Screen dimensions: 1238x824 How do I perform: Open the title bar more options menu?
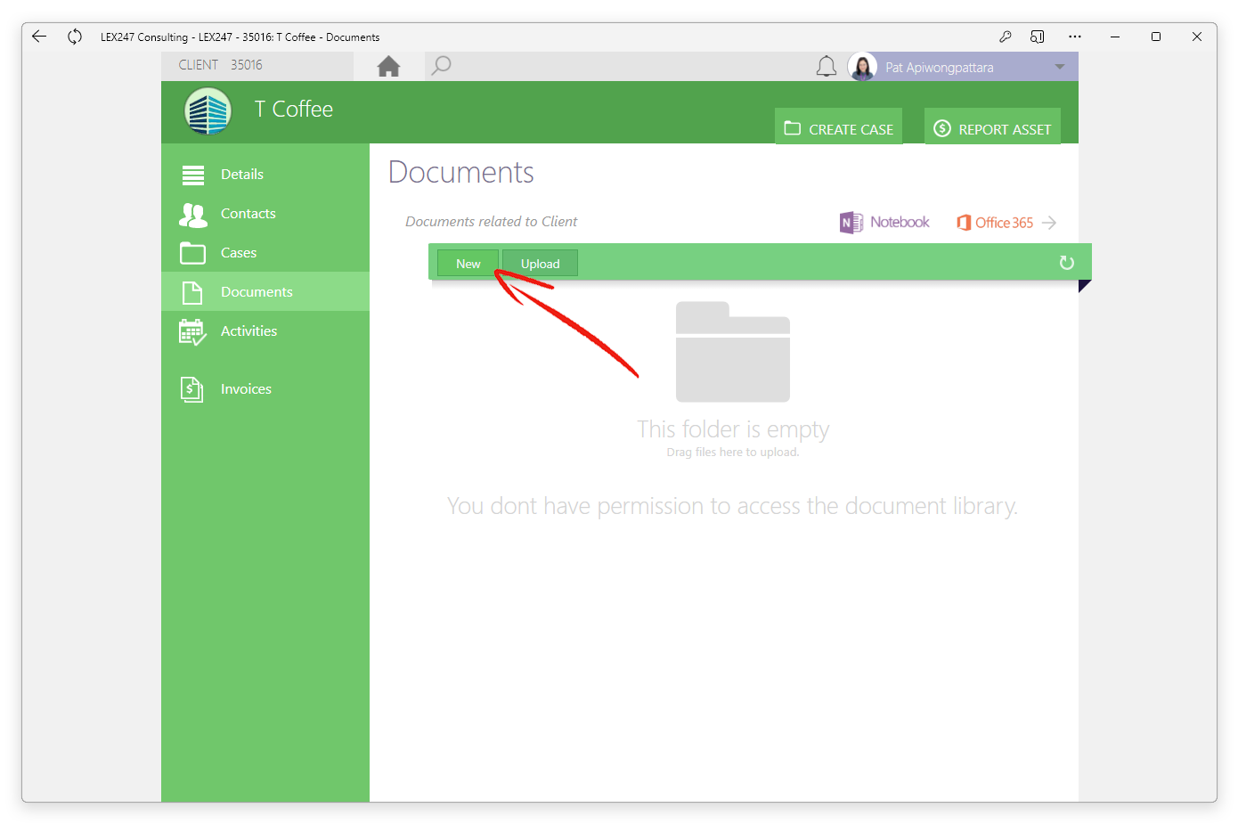tap(1075, 37)
